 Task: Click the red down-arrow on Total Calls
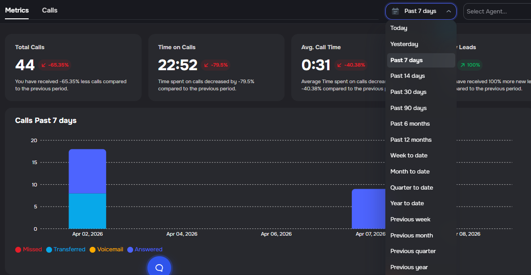[44, 65]
